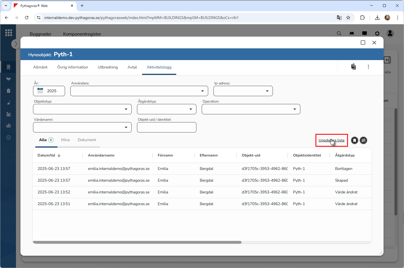
Task: Expand the Ip-adress dropdown
Action: coord(243,91)
